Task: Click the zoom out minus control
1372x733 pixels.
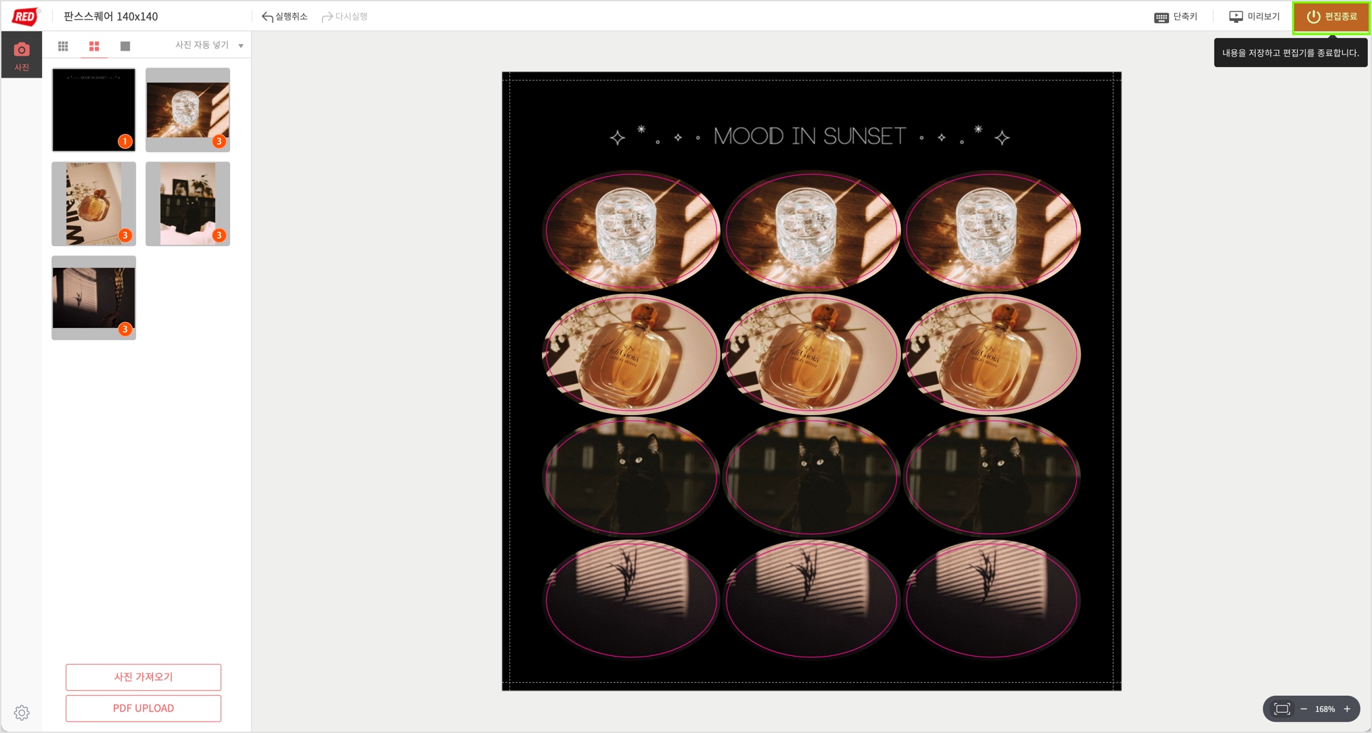Action: (x=1304, y=709)
